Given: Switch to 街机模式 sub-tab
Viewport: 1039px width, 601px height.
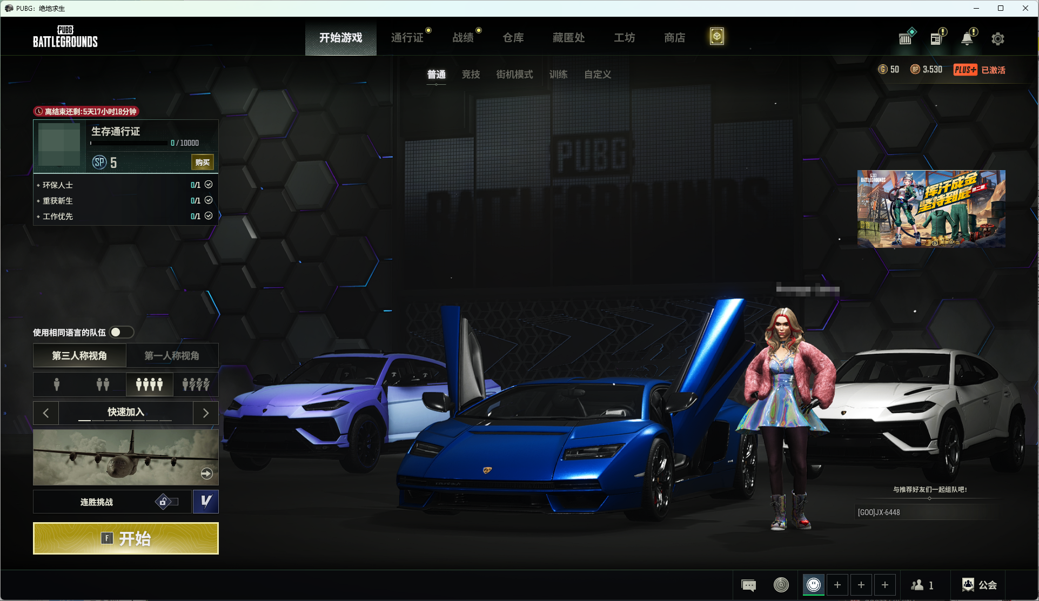Looking at the screenshot, I should (515, 75).
